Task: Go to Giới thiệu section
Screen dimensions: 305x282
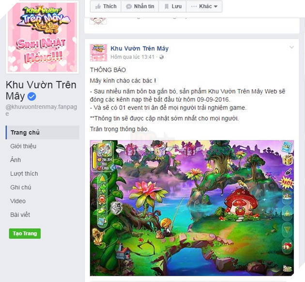Action: (x=23, y=146)
